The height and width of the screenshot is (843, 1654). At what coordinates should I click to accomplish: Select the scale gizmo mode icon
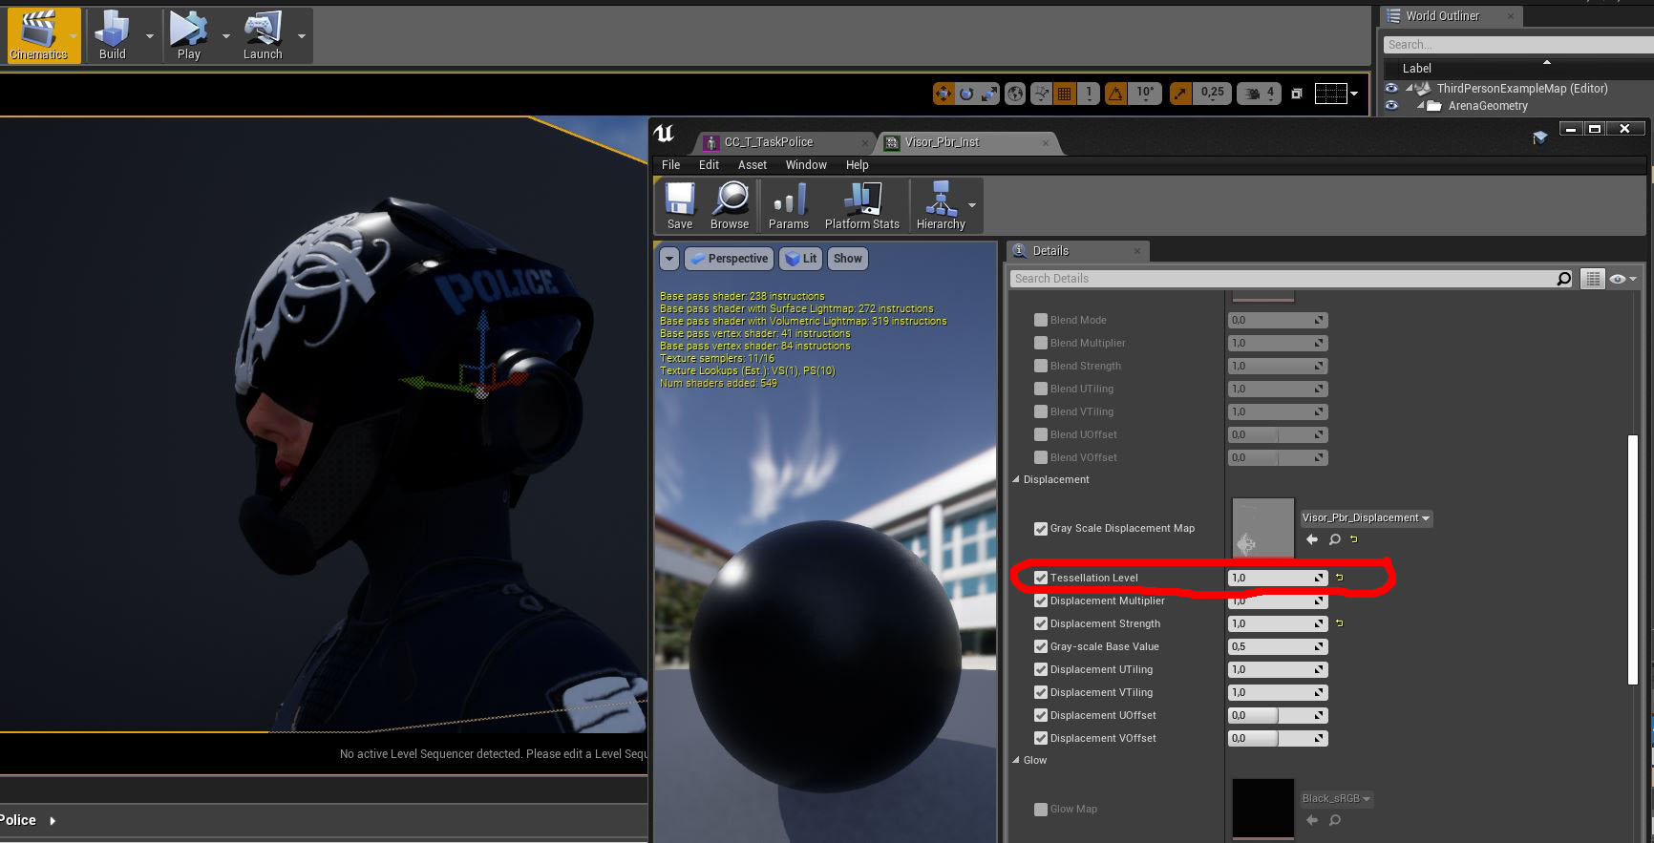click(x=989, y=94)
